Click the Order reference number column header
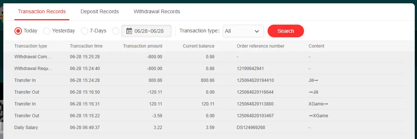This screenshot has width=417, height=139. click(x=261, y=46)
